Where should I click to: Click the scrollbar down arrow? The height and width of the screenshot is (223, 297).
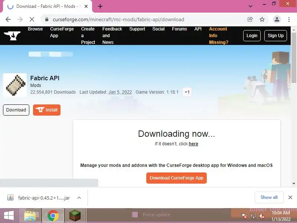click(294, 183)
